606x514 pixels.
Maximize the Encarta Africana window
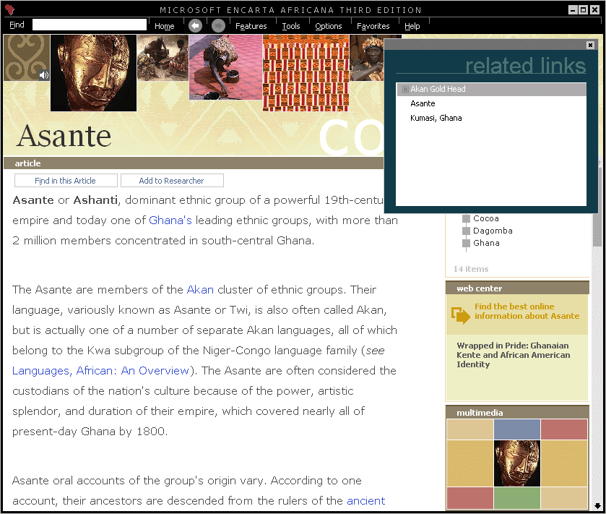584,10
